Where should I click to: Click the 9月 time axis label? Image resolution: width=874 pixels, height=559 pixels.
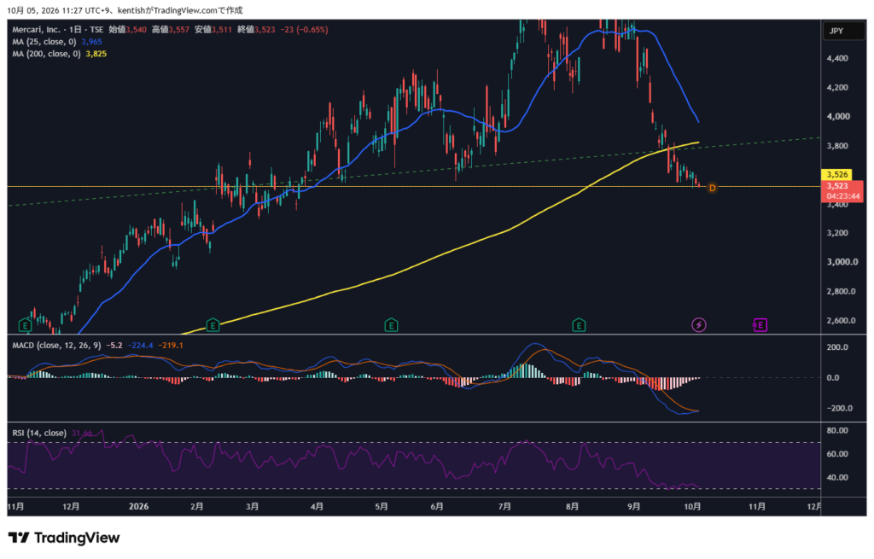click(634, 506)
